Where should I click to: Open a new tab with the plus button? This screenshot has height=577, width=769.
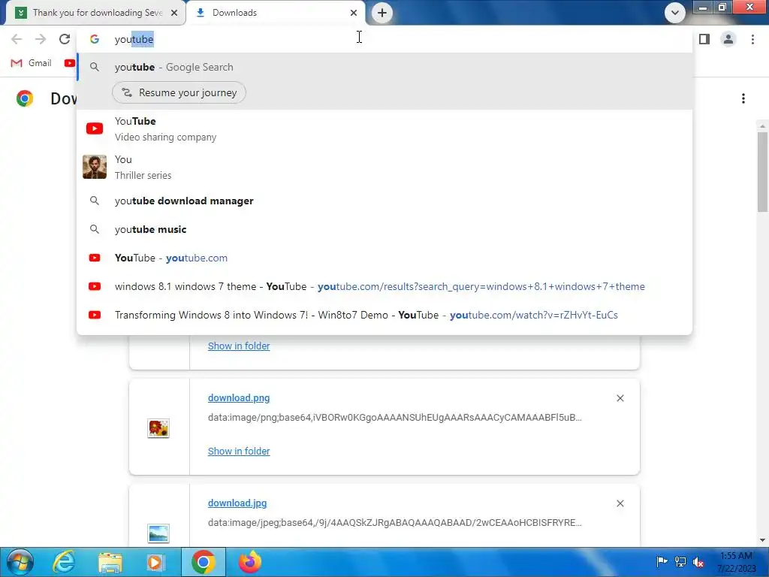click(382, 13)
